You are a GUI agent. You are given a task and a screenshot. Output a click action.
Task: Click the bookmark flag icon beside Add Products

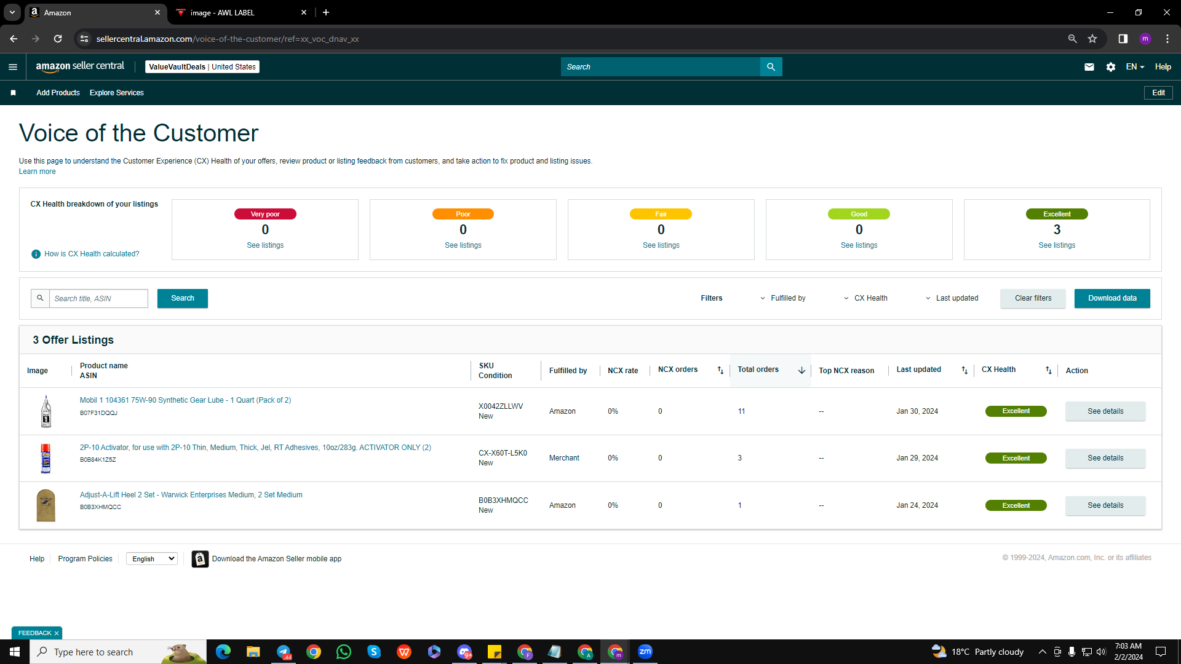(x=13, y=93)
